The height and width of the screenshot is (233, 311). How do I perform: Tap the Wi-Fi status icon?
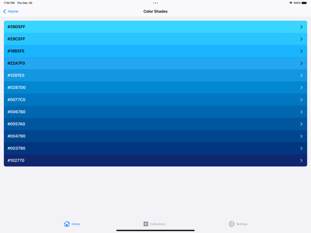point(291,3)
